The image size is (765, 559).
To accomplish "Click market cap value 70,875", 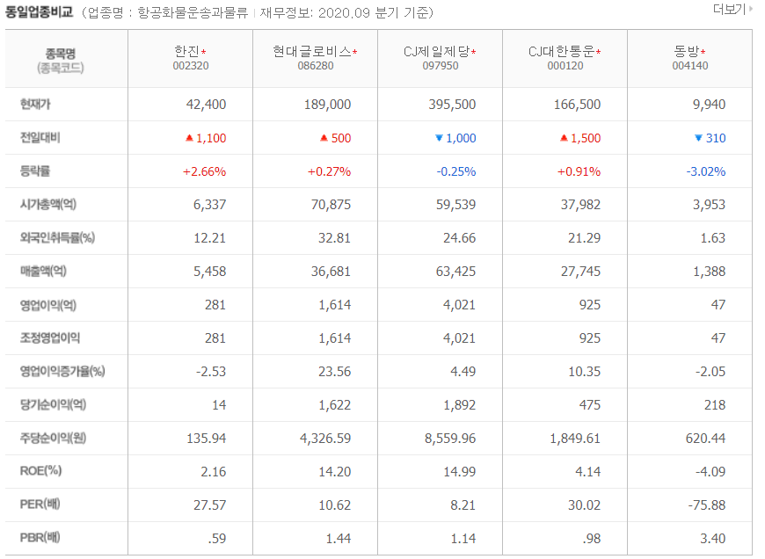I will pos(331,205).
